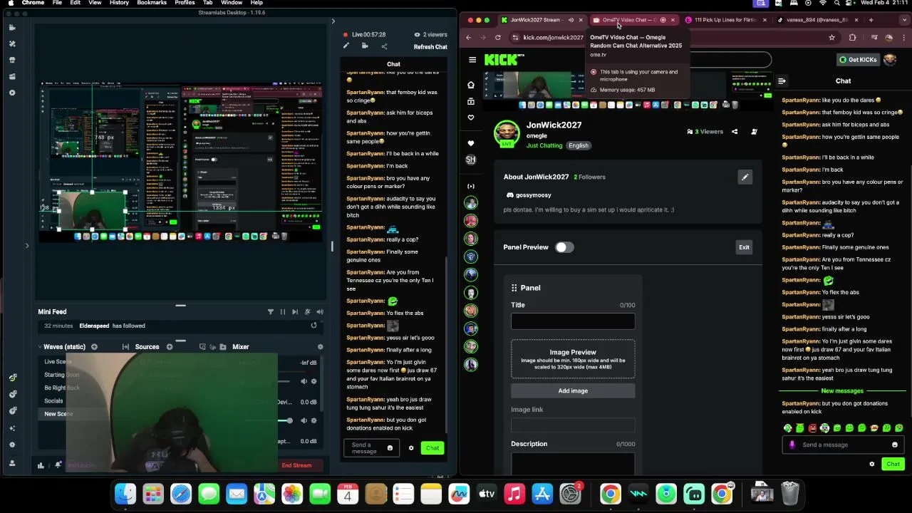
Task: Open the Kick profile avatar at top right
Action: [x=890, y=60]
